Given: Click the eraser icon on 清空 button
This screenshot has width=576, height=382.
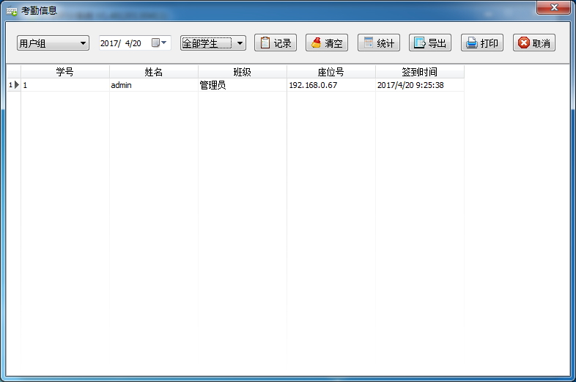Looking at the screenshot, I should tap(317, 43).
